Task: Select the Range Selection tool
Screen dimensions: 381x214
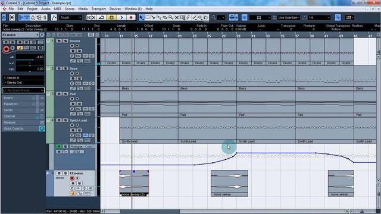Action: click(x=148, y=17)
